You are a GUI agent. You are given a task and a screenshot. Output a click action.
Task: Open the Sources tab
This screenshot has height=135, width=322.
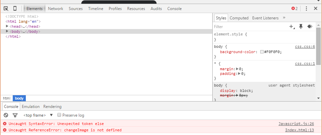pyautogui.click(x=76, y=9)
